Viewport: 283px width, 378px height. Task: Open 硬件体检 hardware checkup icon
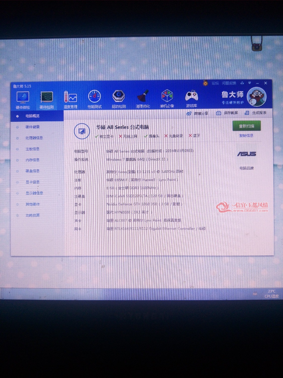coord(23,100)
